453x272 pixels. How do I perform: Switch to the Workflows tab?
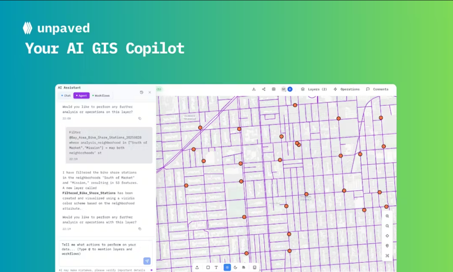click(x=101, y=95)
